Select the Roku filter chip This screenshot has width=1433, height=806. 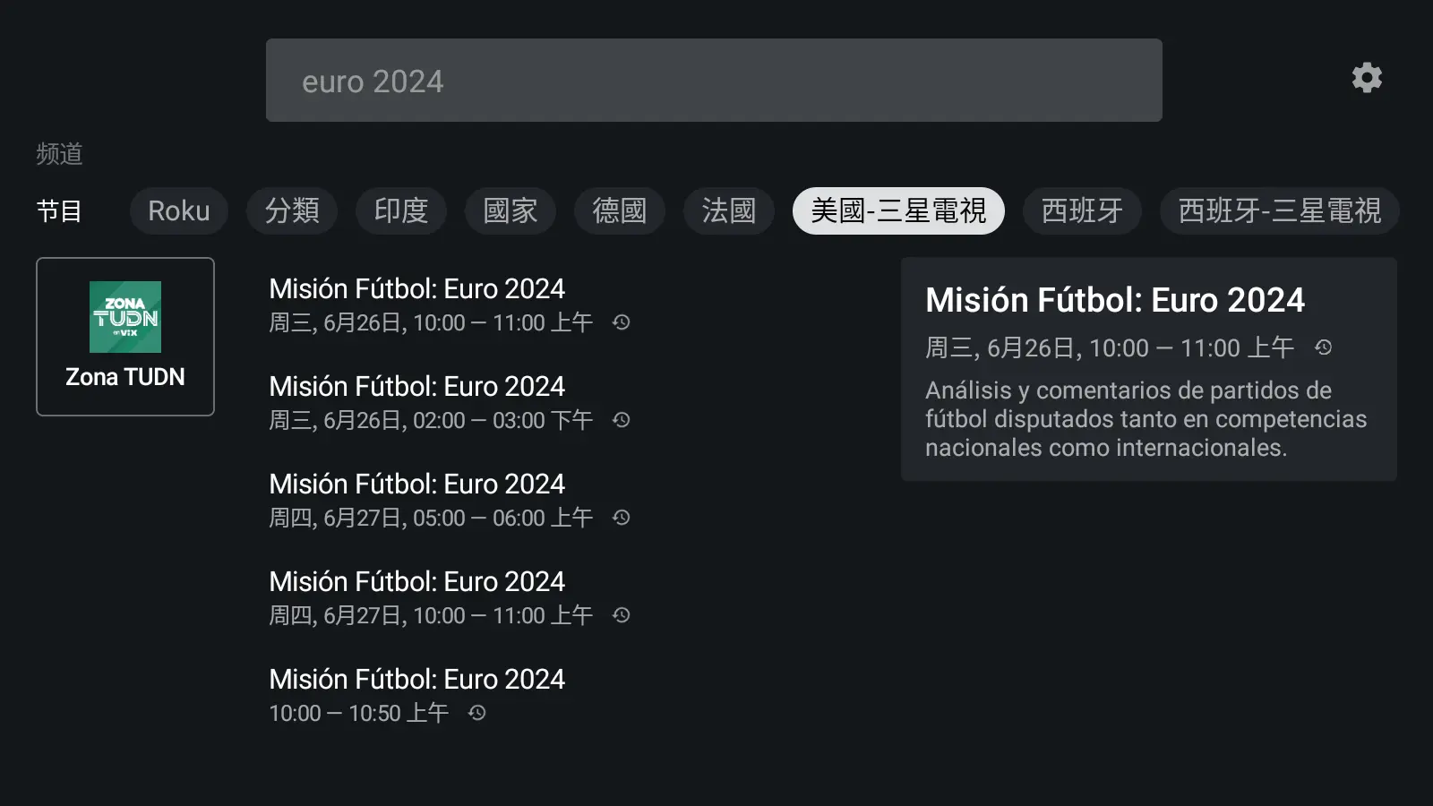click(x=179, y=210)
